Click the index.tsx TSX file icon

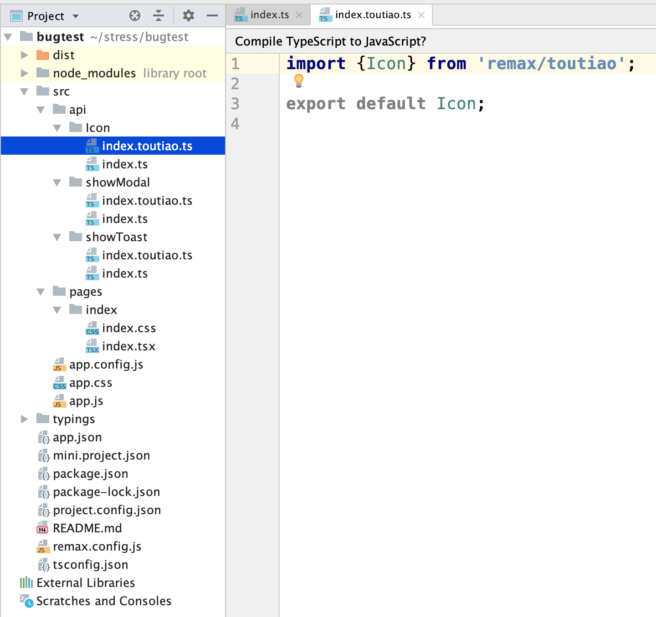[x=92, y=346]
